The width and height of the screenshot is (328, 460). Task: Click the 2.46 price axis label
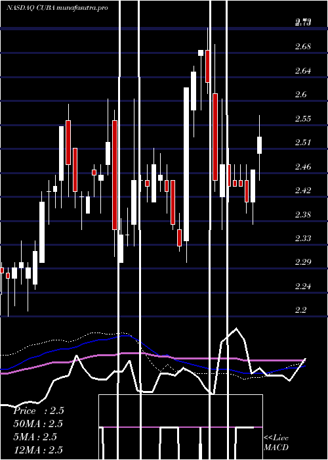click(303, 167)
